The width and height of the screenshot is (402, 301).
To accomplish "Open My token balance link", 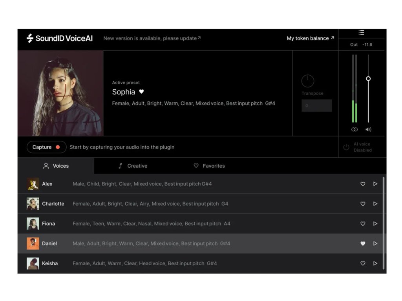I will click(x=310, y=38).
